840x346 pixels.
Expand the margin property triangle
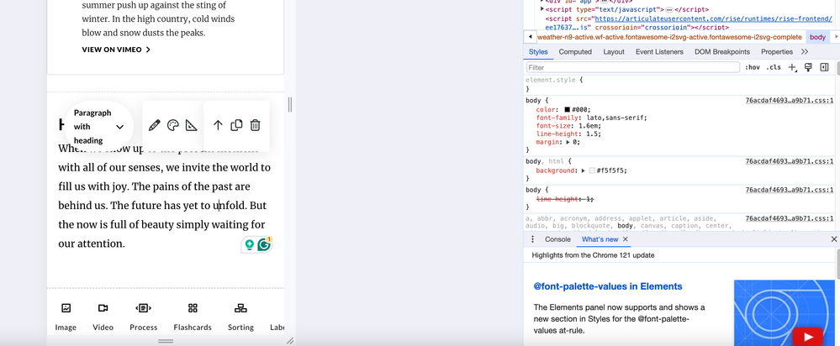tap(568, 142)
